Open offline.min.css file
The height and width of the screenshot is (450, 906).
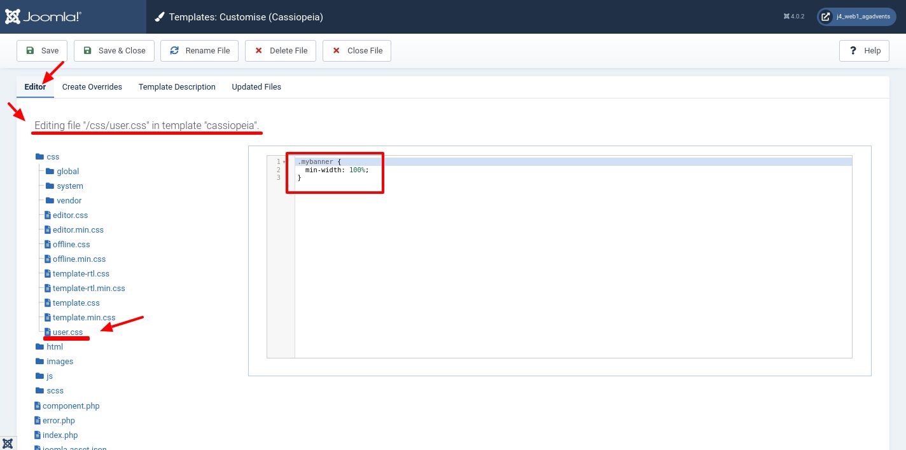click(x=79, y=259)
